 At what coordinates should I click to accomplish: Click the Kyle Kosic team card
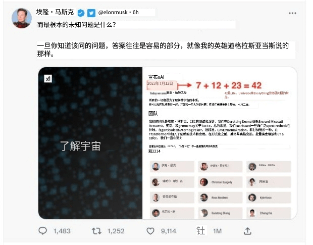point(269,198)
